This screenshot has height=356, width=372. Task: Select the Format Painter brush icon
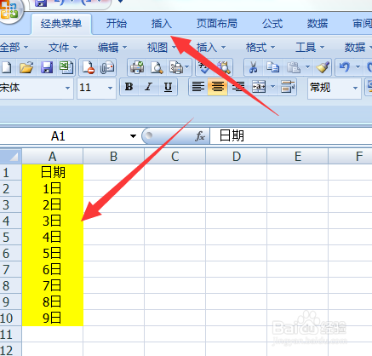pos(323,67)
